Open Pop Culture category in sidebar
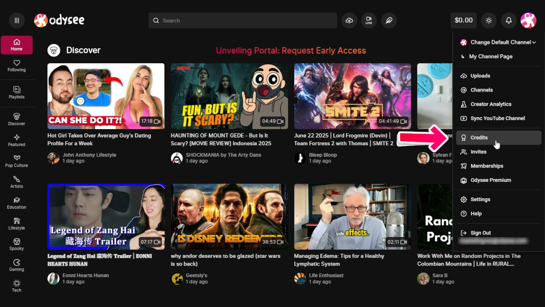 coord(17,161)
